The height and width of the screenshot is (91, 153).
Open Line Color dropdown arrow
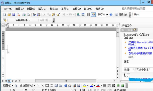(x=94, y=86)
